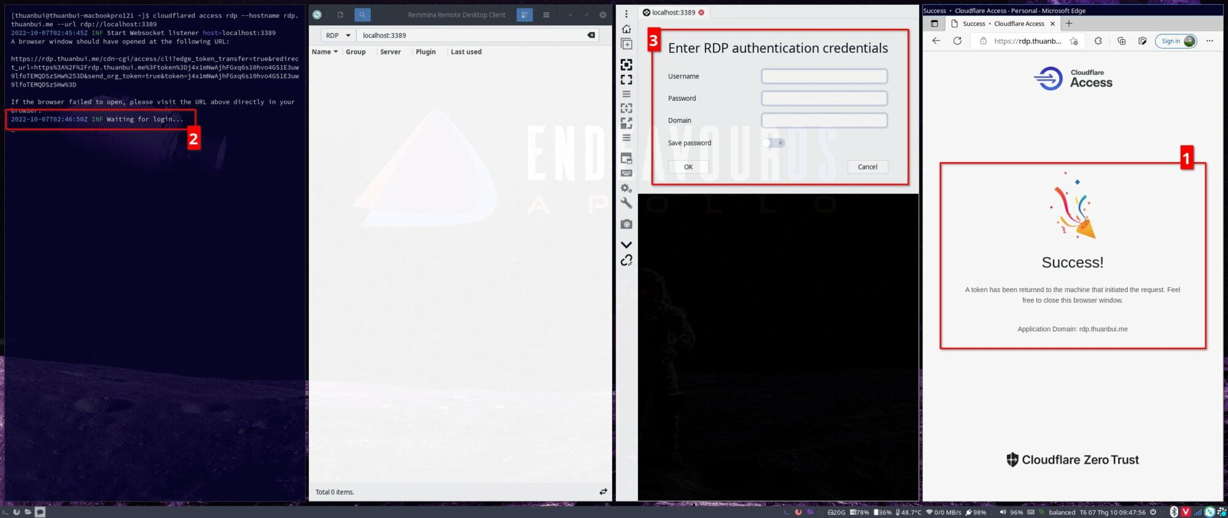Click the Remmina preferences gears icon
The height and width of the screenshot is (518, 1228).
tap(626, 188)
